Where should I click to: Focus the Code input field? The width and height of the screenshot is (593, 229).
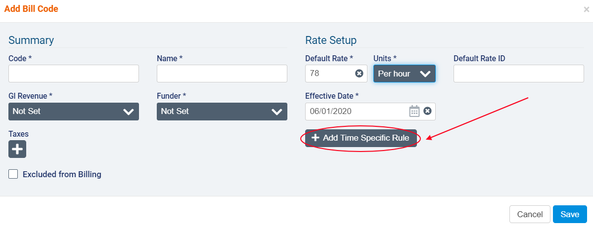[74, 74]
